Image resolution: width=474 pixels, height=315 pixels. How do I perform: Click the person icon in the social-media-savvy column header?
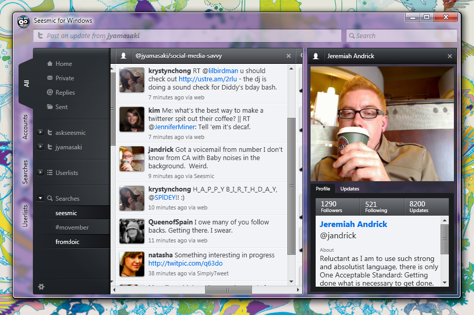(x=123, y=56)
